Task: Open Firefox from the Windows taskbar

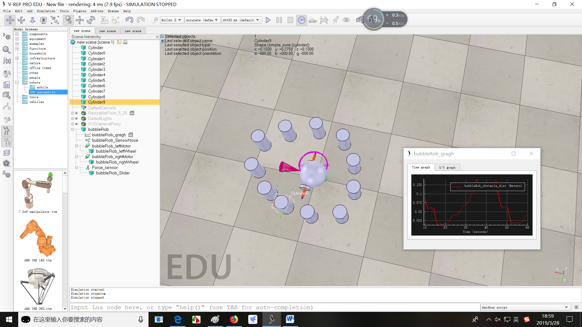Action: 234,319
